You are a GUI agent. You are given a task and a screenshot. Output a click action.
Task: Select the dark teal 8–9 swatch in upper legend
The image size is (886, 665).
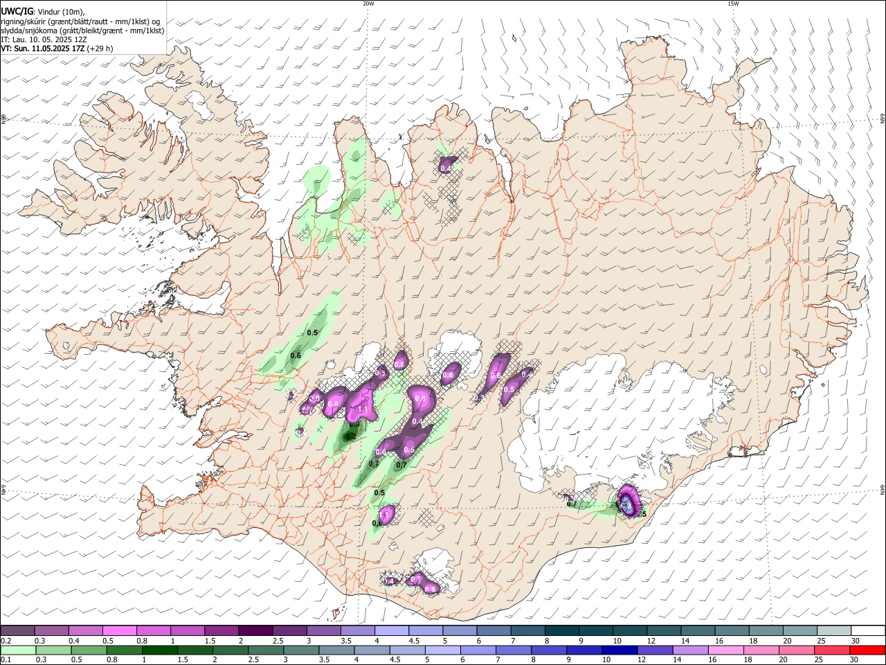coord(561,630)
